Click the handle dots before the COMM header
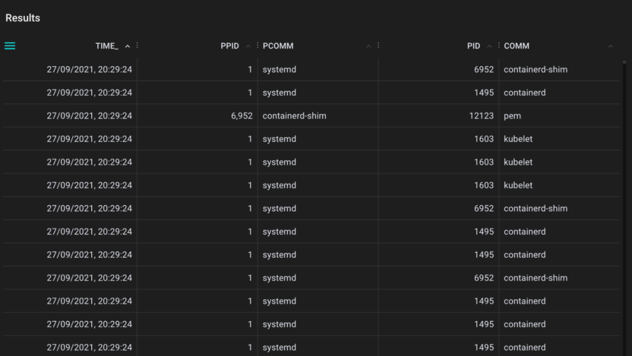The image size is (632, 356). [499, 46]
